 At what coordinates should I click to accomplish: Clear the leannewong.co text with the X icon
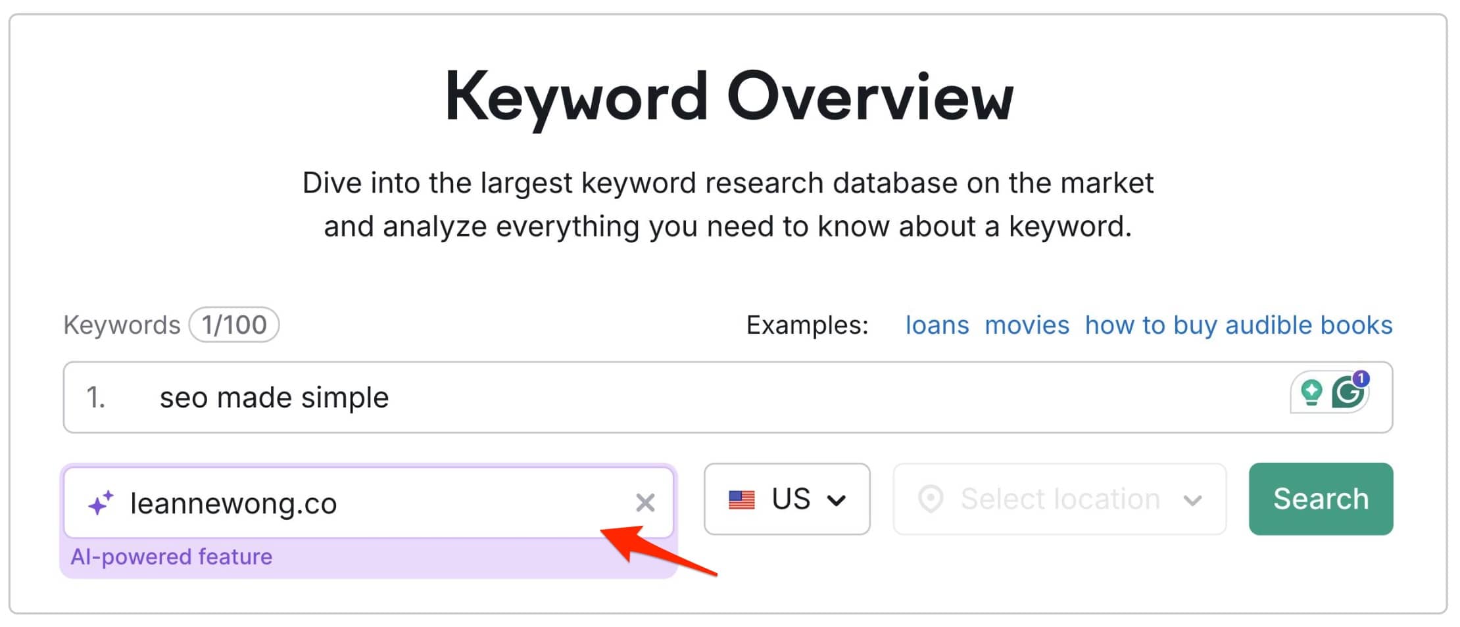[x=646, y=502]
